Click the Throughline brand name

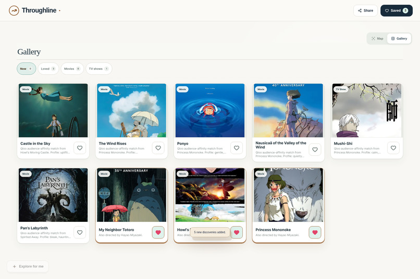pyautogui.click(x=39, y=10)
